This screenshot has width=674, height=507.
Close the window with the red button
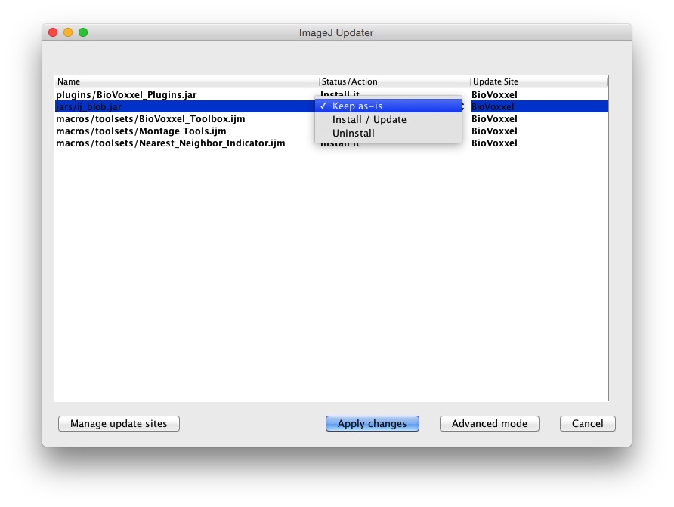point(53,32)
